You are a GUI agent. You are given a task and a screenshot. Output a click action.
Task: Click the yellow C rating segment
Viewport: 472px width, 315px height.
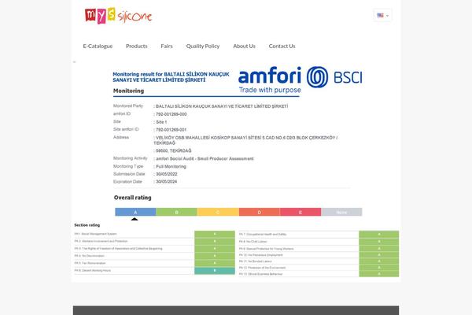coord(218,212)
